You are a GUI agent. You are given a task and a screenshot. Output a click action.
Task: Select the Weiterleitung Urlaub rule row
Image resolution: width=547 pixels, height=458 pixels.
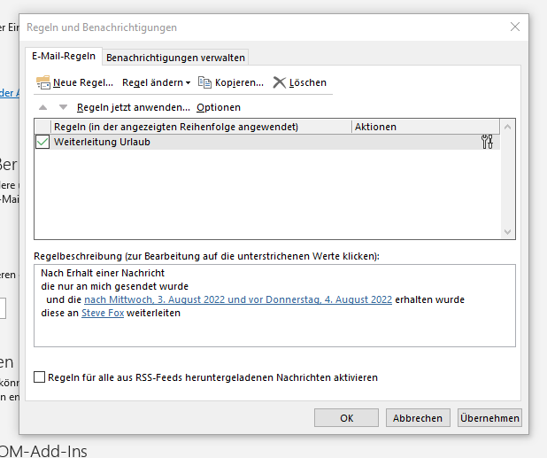(267, 142)
